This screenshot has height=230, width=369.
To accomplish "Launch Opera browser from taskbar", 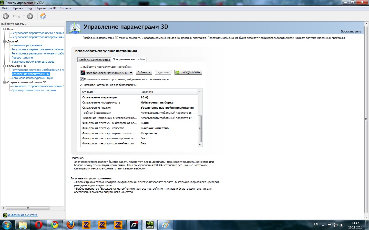I will click(x=39, y=225).
